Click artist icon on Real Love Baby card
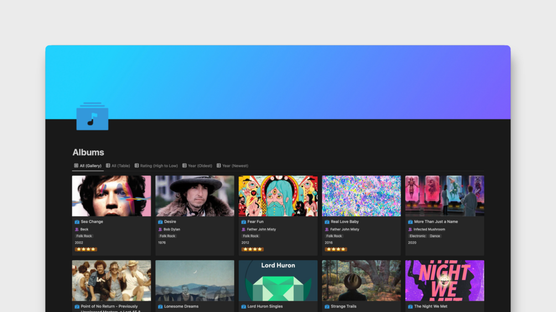 [x=327, y=229]
